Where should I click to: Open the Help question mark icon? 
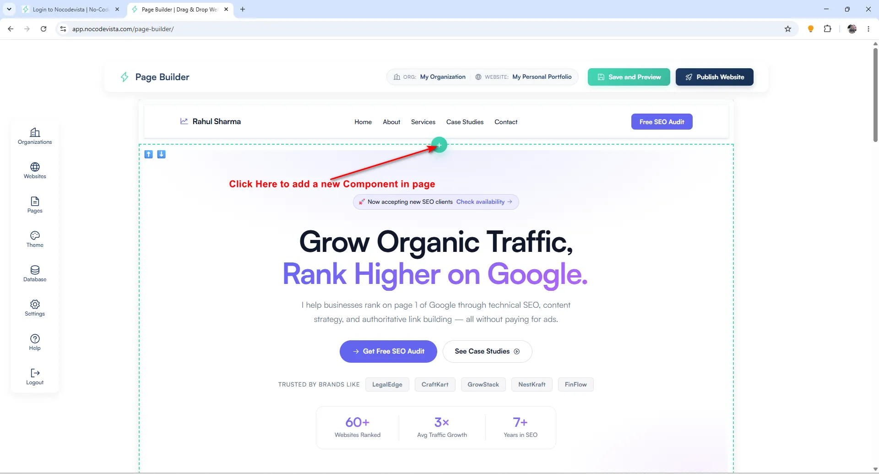click(35, 342)
